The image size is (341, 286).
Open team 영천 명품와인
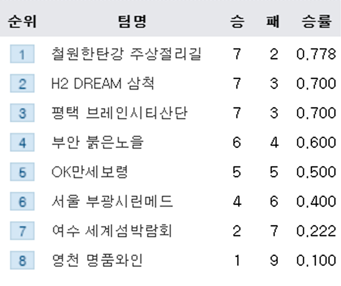pyautogui.click(x=97, y=260)
